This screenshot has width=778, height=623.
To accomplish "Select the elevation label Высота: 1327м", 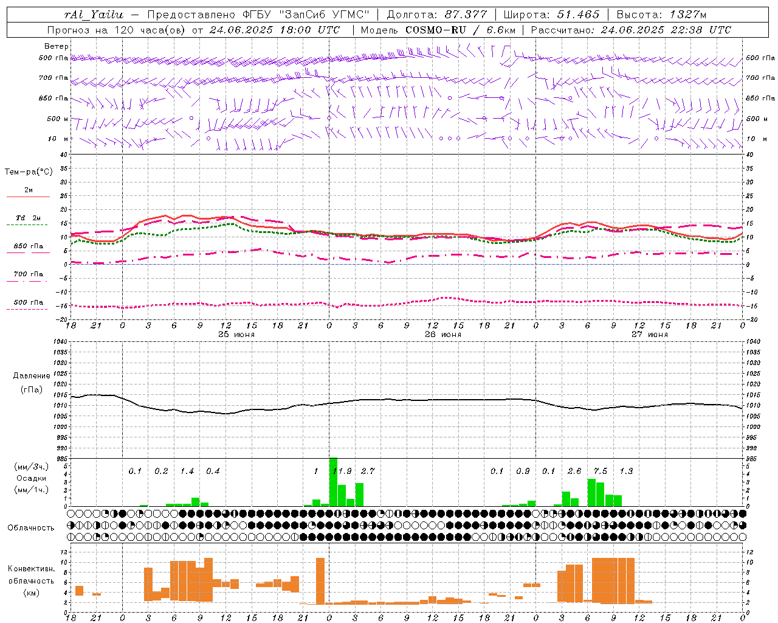I will point(661,15).
